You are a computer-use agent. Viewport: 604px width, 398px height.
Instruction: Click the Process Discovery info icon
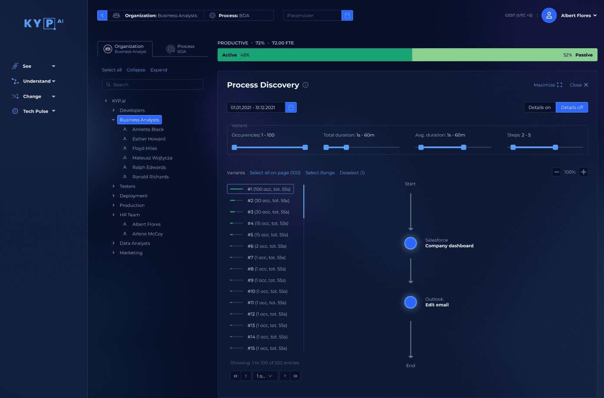(x=305, y=85)
